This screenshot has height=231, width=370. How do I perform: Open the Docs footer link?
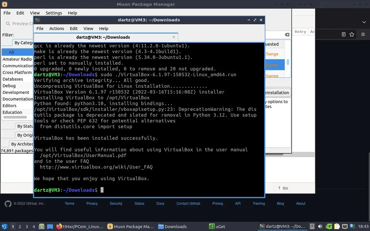click(160, 204)
